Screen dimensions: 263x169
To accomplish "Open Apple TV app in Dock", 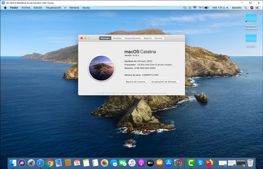I will pos(150,163).
